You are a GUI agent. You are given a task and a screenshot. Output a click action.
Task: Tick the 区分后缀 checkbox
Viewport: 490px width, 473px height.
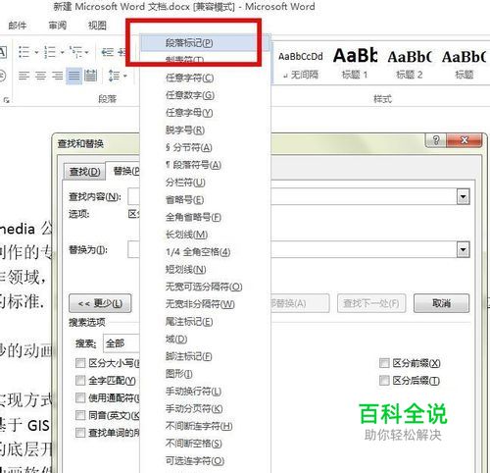pyautogui.click(x=384, y=381)
